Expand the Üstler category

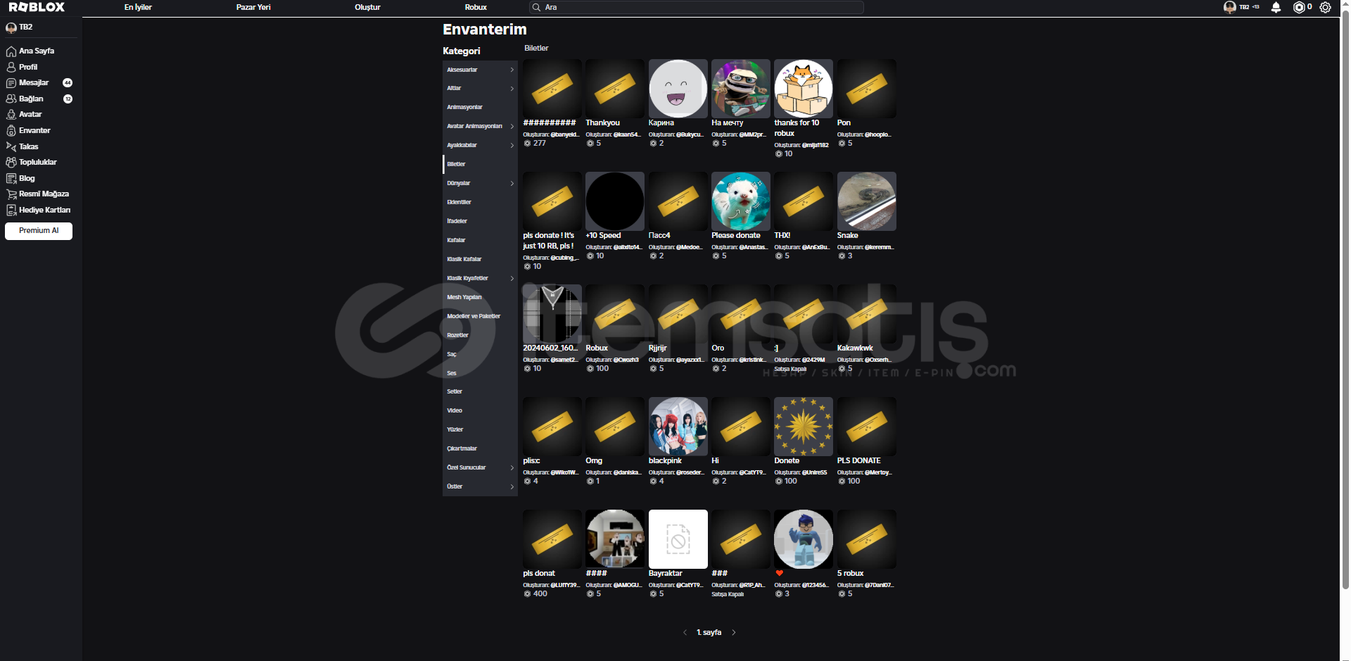click(480, 486)
